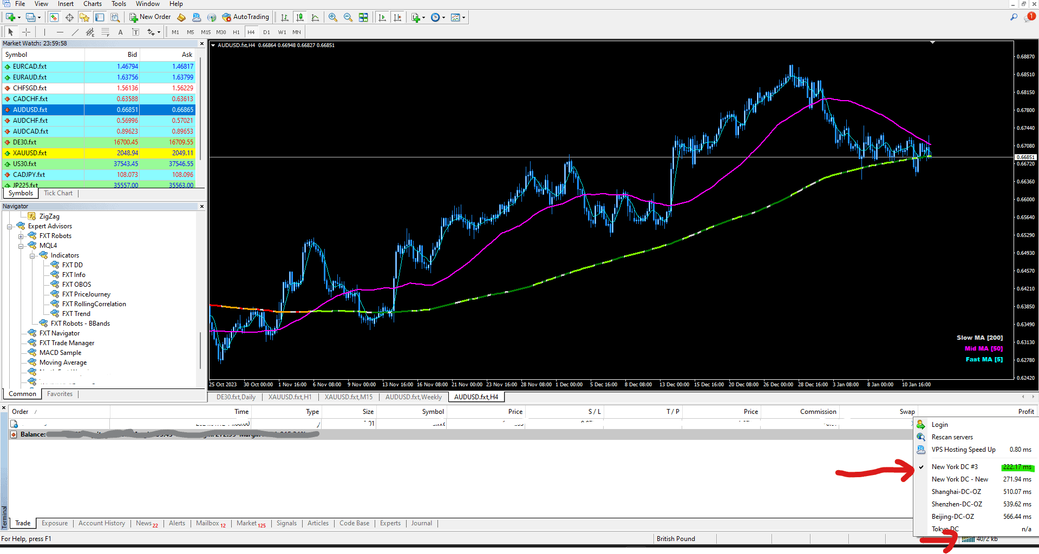Viewport: 1039px width, 554px height.
Task: Expand the FXT Robots tree node
Action: (21, 236)
